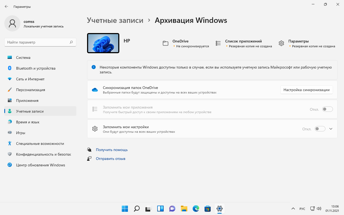This screenshot has width=344, height=215.
Task: Enable Запомнить мои настройки
Action: point(320,129)
